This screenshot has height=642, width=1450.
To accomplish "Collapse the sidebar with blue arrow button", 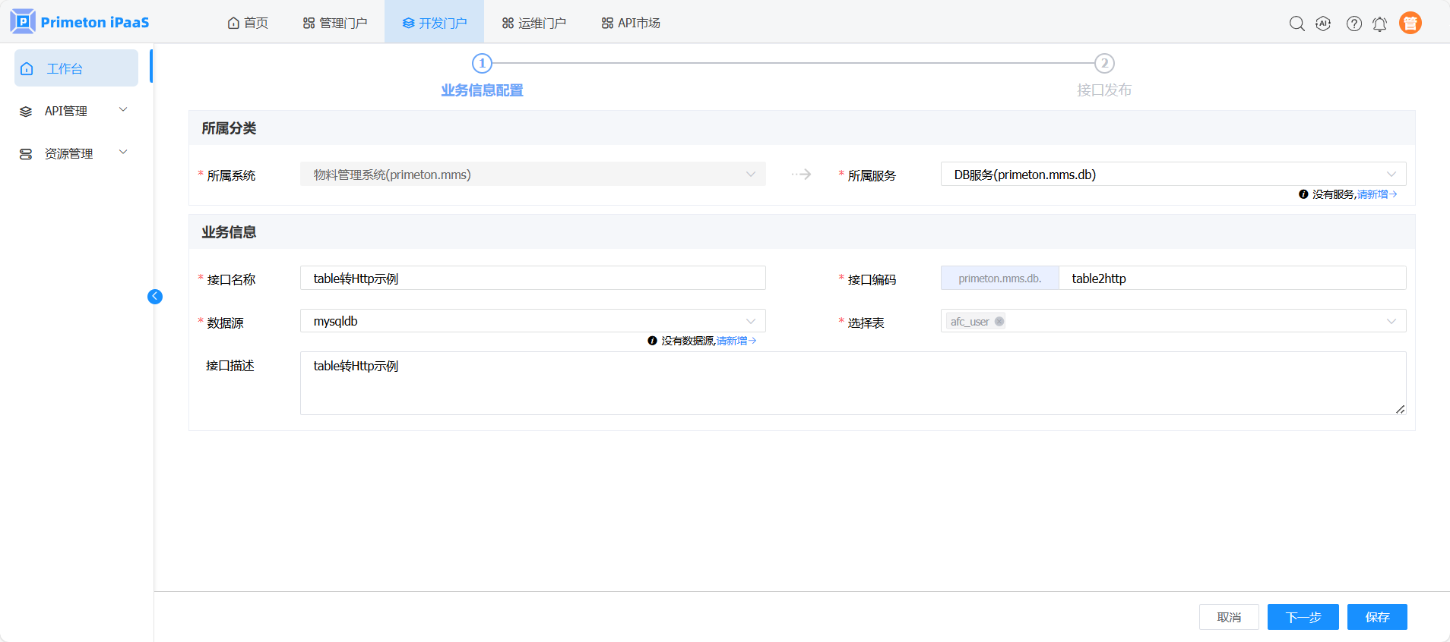I will click(155, 297).
